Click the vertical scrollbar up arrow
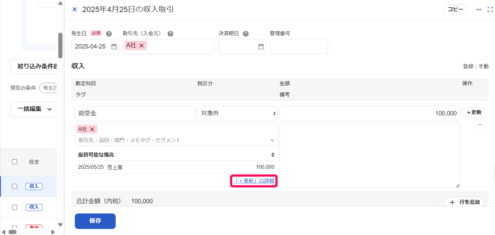Viewport: 495px width, 235px height. 60,3
